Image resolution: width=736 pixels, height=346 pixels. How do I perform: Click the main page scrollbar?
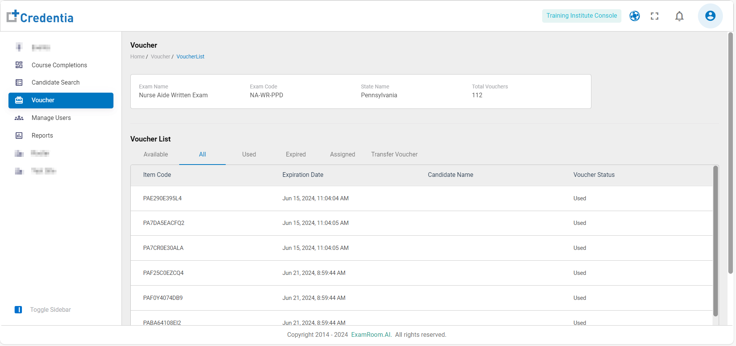coord(731,153)
